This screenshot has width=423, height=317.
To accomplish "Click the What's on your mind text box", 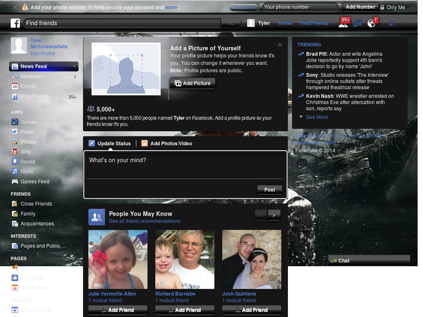I will [185, 165].
